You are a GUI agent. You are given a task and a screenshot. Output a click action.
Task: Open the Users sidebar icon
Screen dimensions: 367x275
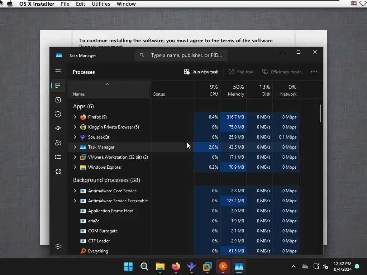coord(58,143)
